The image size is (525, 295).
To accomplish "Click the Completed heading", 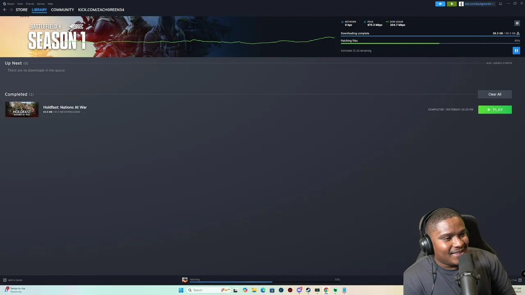I will tap(16, 94).
